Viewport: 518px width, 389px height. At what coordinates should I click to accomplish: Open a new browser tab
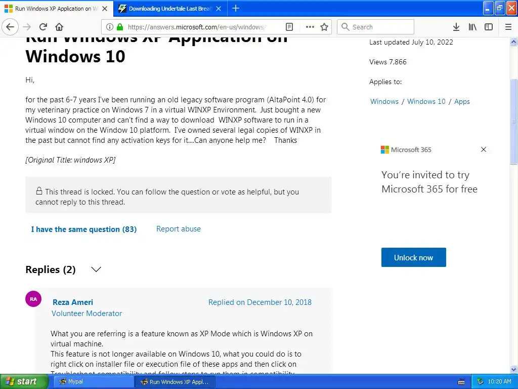(x=236, y=8)
